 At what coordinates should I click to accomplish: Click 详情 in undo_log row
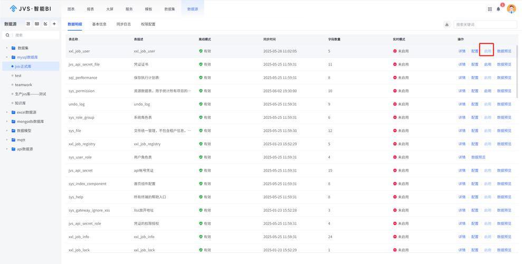[x=462, y=104]
